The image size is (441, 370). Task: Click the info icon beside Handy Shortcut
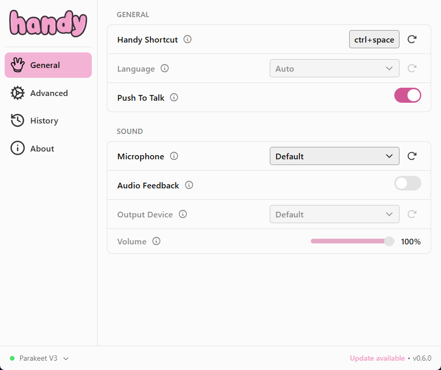pyautogui.click(x=188, y=39)
